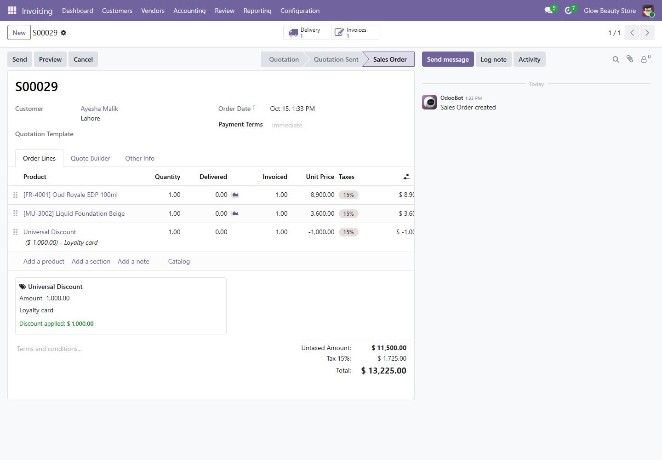Open the Vendors menu
The height and width of the screenshot is (460, 662).
pos(153,11)
